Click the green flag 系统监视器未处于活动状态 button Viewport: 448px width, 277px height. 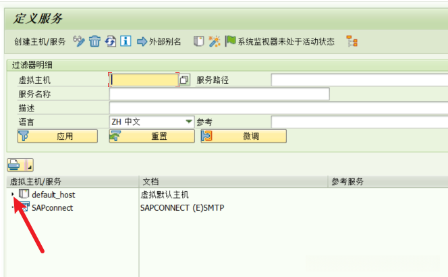280,42
